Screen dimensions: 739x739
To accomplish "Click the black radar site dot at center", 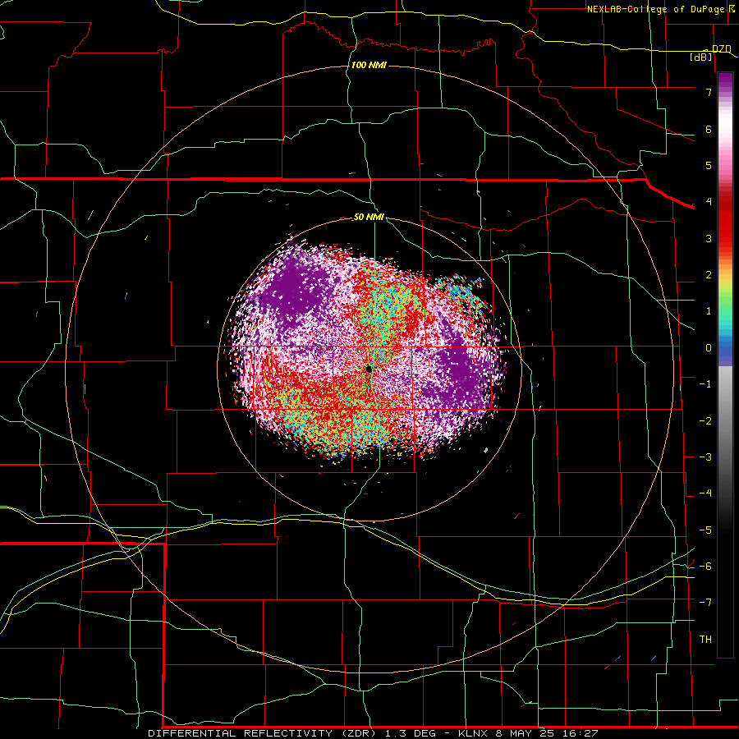I will (369, 369).
